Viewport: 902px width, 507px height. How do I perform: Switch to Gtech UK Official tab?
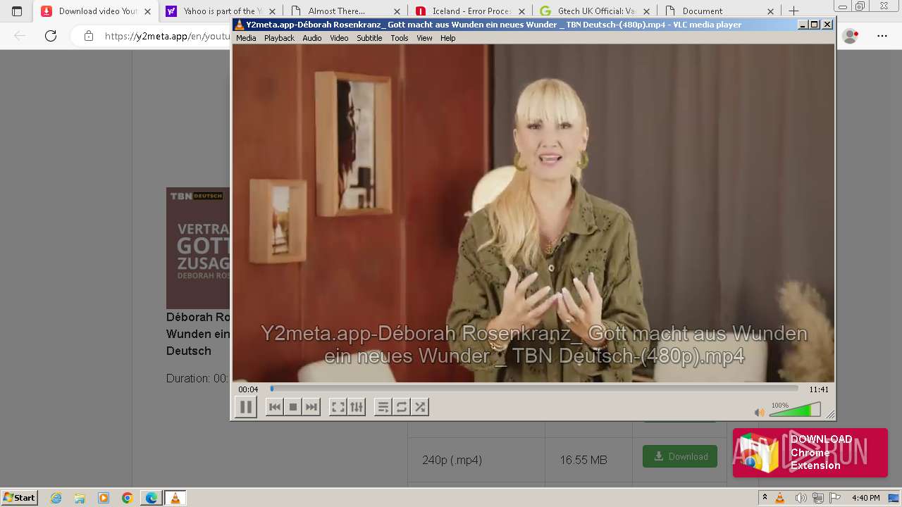594,11
